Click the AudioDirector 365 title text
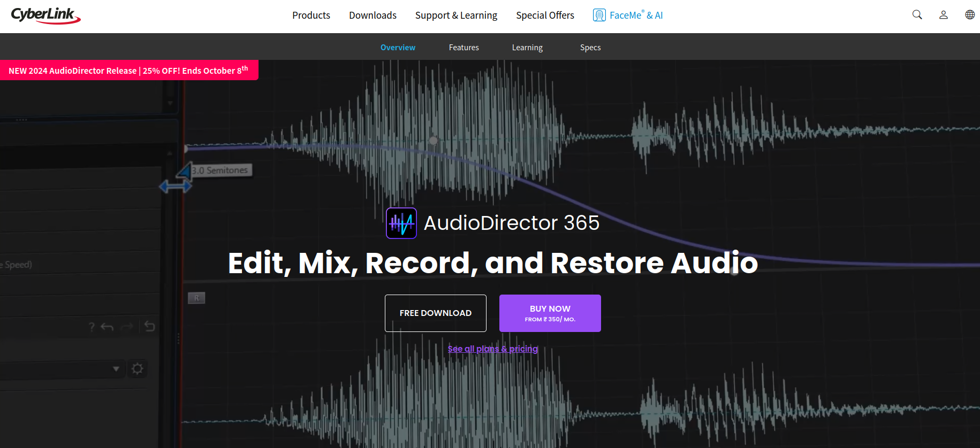Image resolution: width=980 pixels, height=448 pixels. (512, 223)
